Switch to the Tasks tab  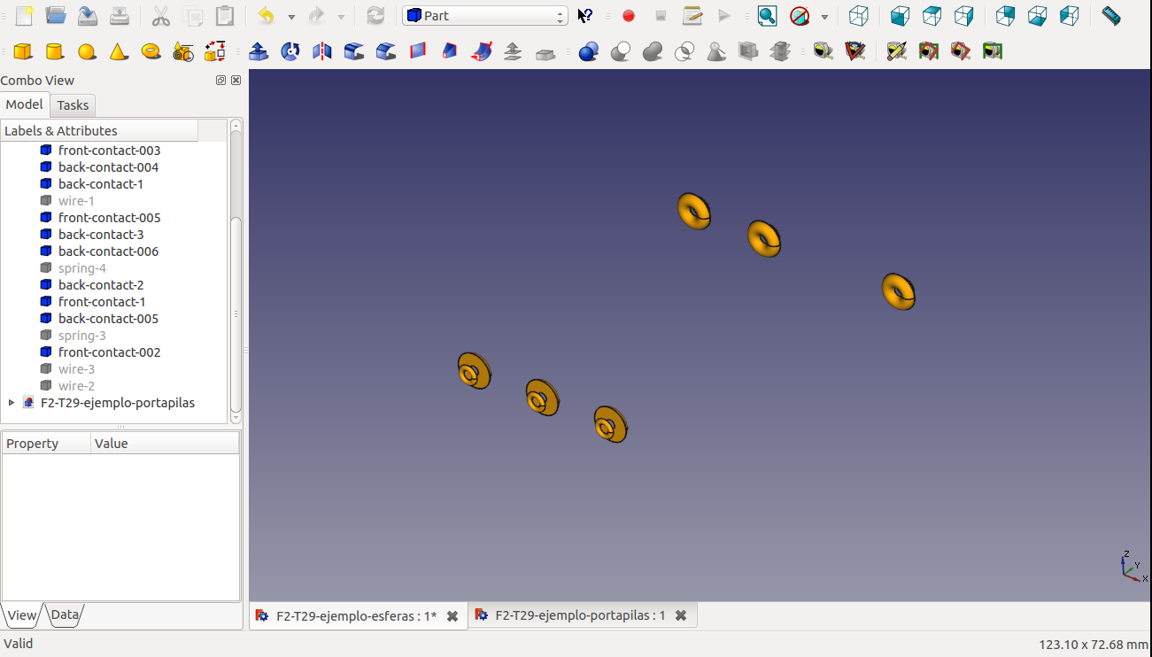(73, 105)
